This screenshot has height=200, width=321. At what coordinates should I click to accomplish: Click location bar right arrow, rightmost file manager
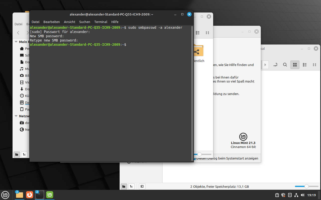point(265,65)
